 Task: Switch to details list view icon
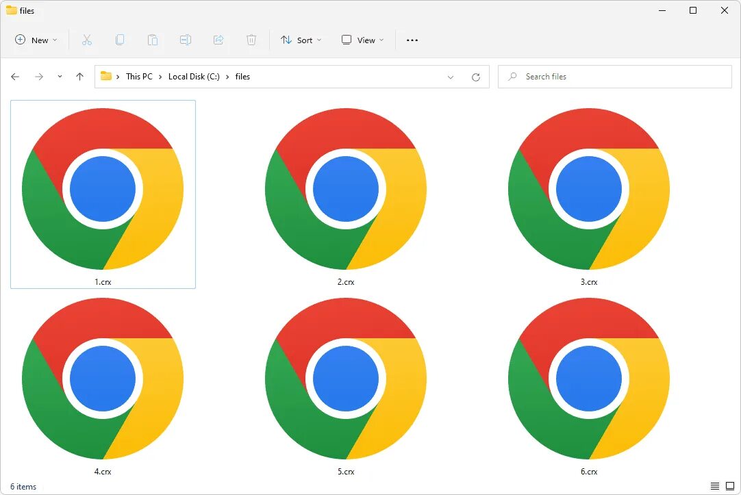pyautogui.click(x=715, y=486)
